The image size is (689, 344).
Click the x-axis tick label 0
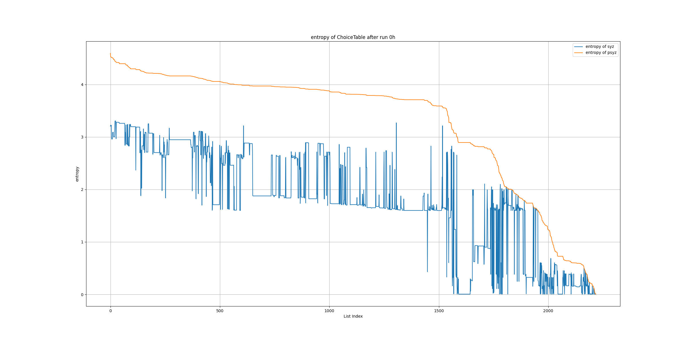click(111, 311)
